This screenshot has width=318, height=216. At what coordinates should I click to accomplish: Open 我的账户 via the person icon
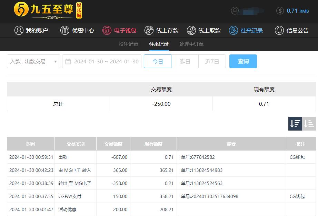tap(19, 30)
